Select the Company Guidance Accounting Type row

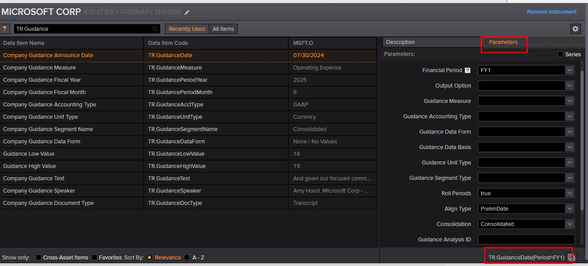coord(188,105)
